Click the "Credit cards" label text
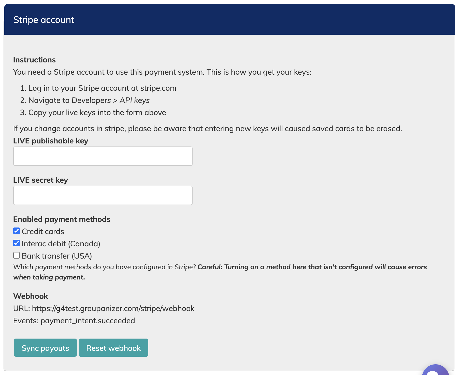Viewport: 459px width, 375px height. click(x=43, y=232)
